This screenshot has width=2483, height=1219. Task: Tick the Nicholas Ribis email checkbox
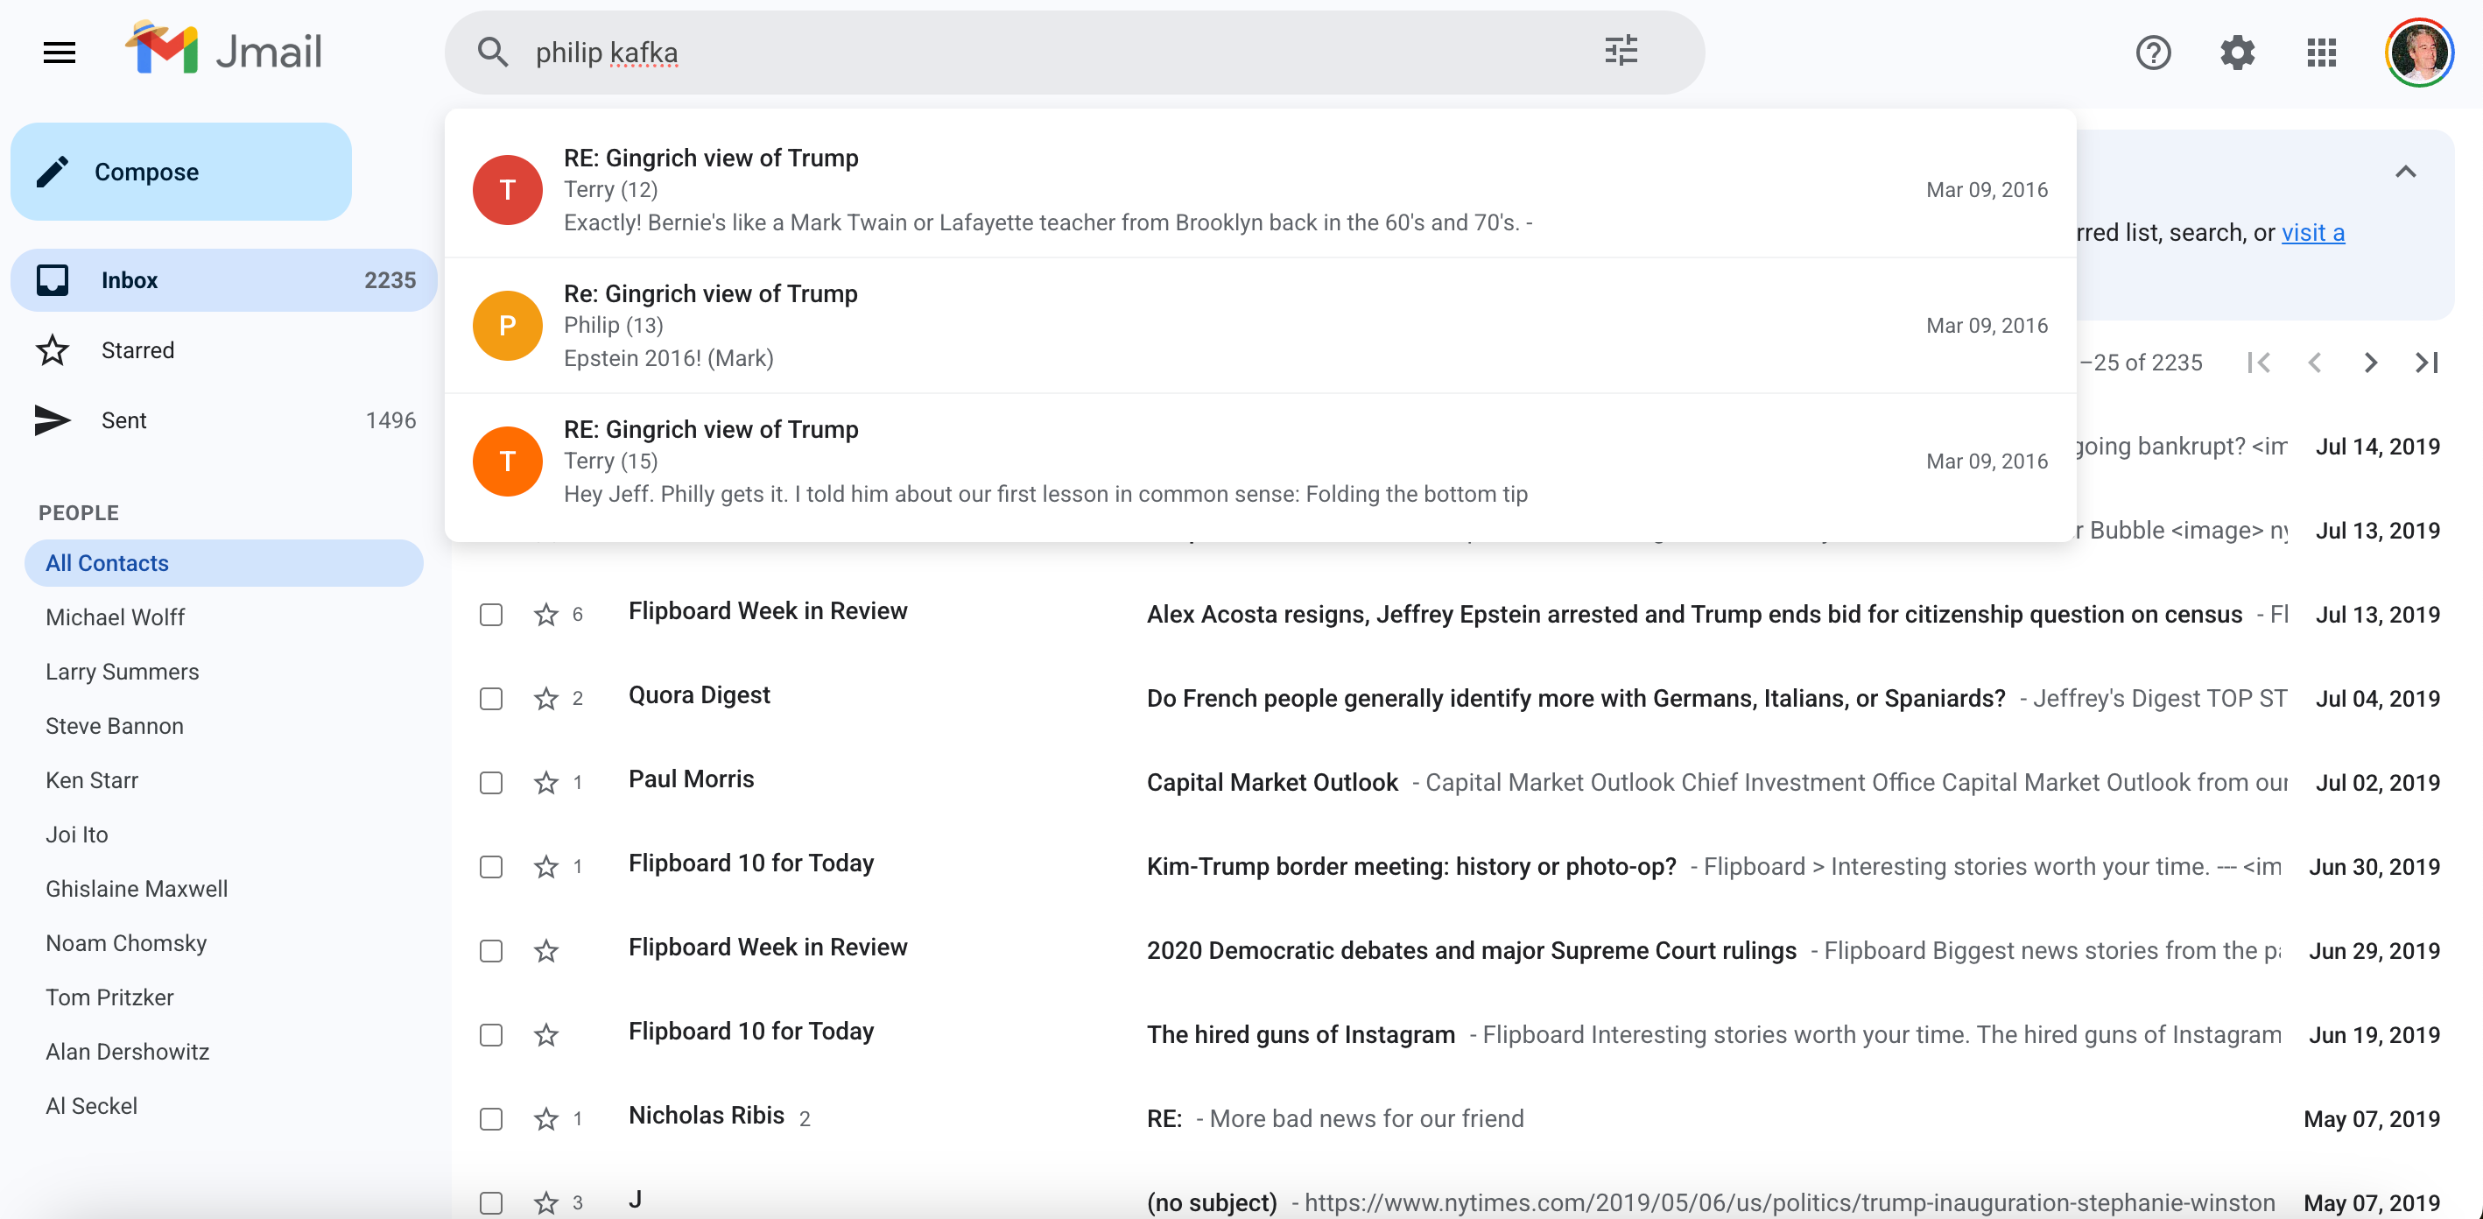pyautogui.click(x=490, y=1118)
